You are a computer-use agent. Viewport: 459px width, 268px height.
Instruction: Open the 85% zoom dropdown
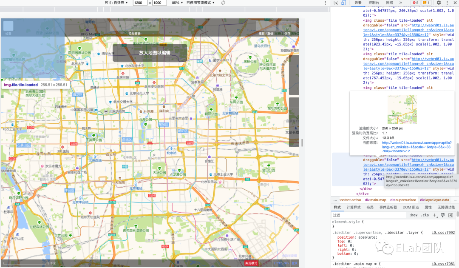177,3
